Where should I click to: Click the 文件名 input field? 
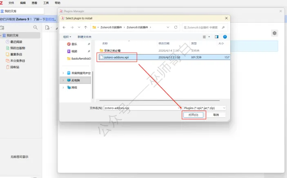pyautogui.click(x=142, y=108)
